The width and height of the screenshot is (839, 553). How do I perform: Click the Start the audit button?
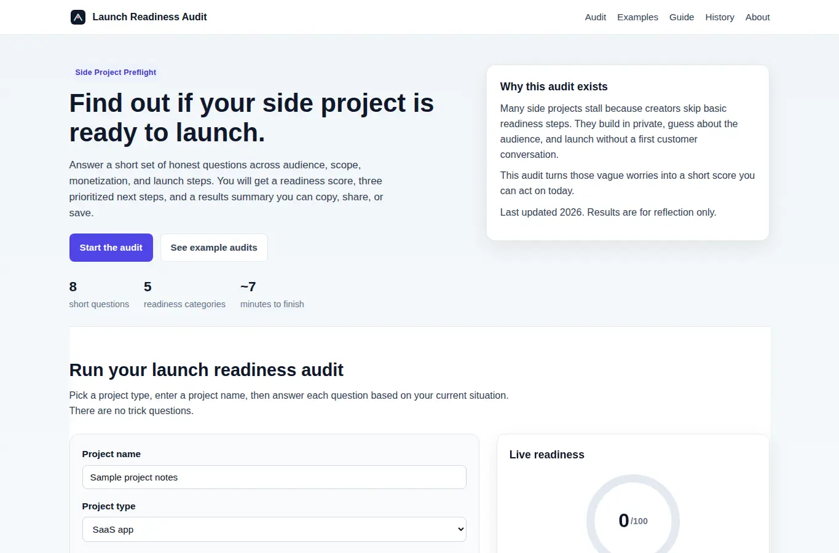pos(111,248)
